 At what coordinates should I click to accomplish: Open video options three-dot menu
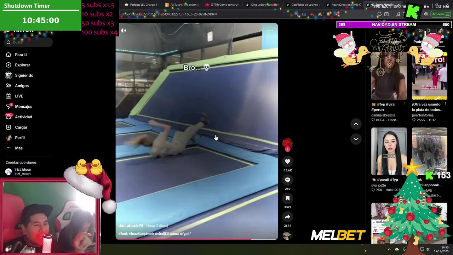(270, 30)
